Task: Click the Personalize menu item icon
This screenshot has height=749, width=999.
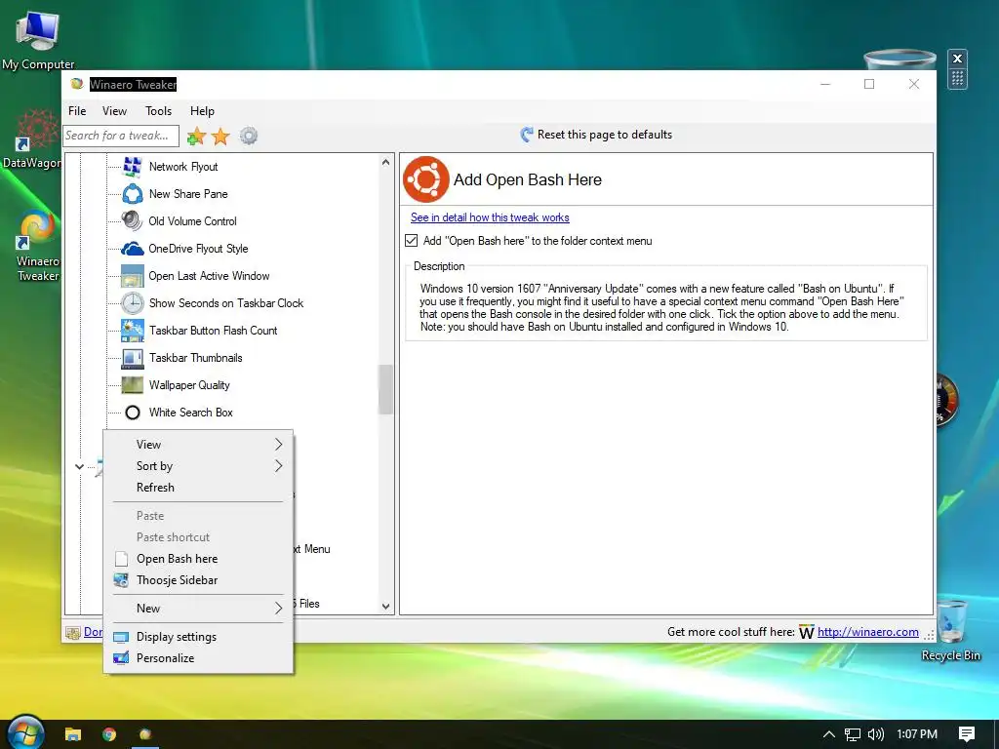Action: click(x=121, y=658)
